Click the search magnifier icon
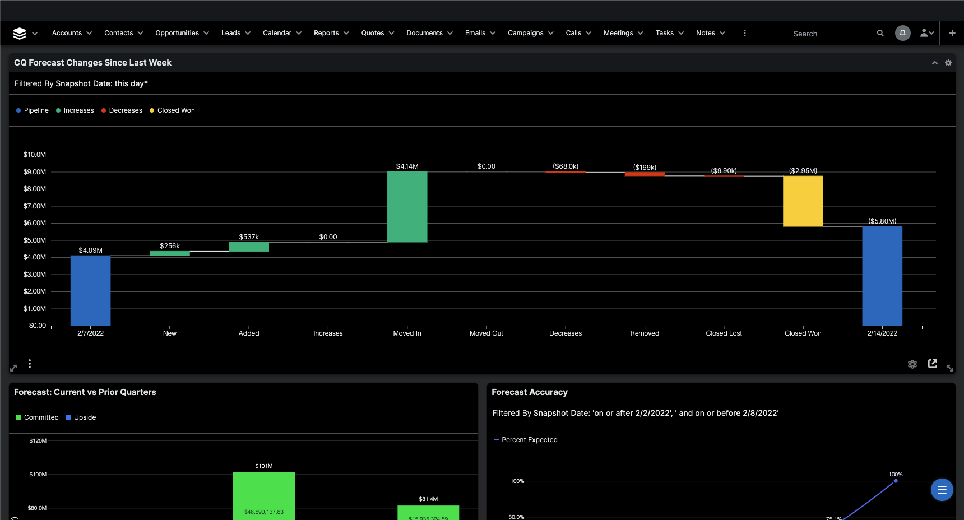Screen dimensions: 964x520 (880, 34)
